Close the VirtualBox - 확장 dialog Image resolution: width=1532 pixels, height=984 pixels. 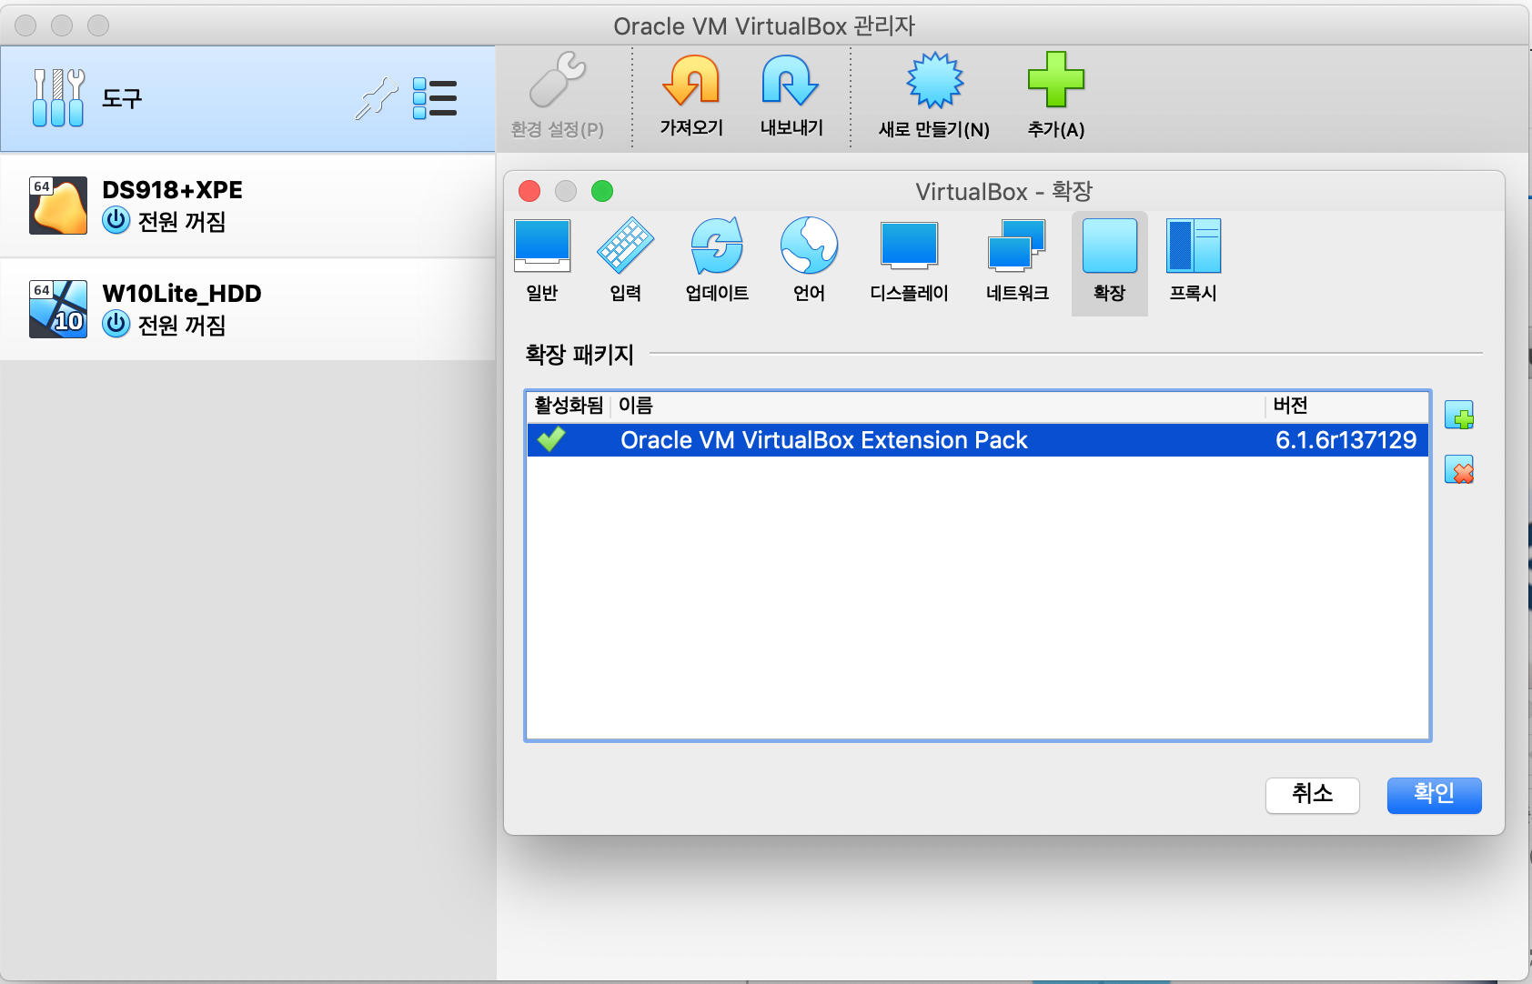(x=529, y=191)
